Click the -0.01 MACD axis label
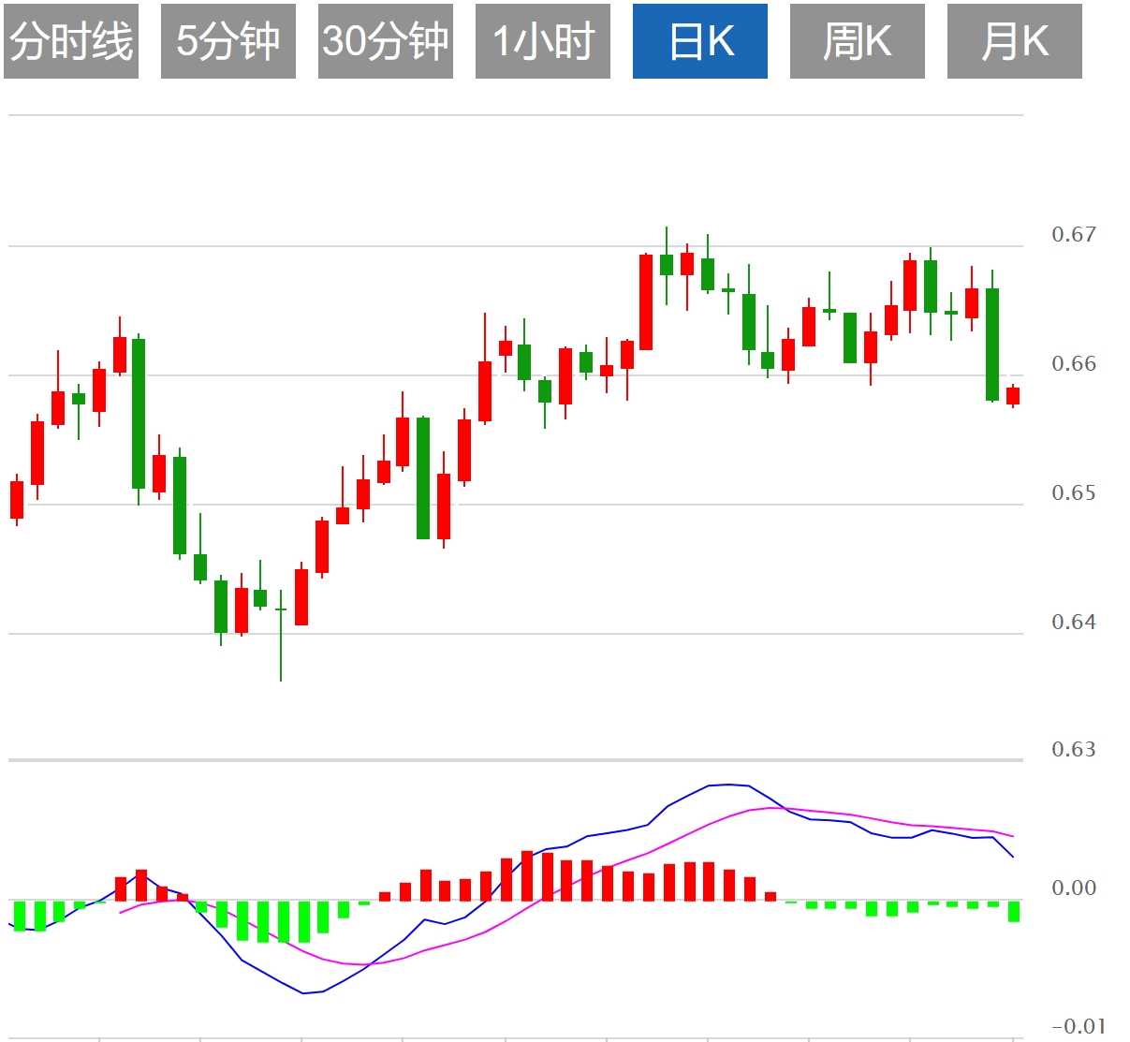Screen dimensions: 1130x1042 1078,1026
